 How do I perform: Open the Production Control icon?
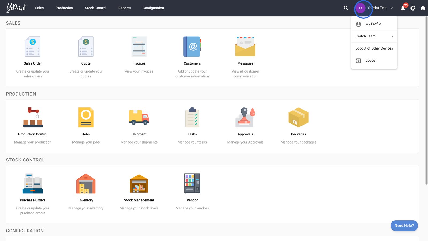[33, 117]
